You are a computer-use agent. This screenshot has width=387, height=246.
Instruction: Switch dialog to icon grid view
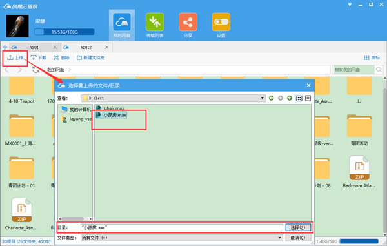point(299,98)
